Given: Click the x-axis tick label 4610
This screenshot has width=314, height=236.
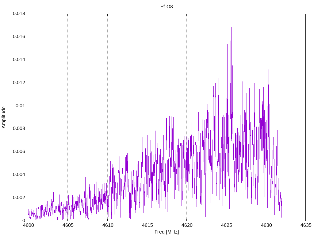Looking at the screenshot, I should [x=108, y=225].
